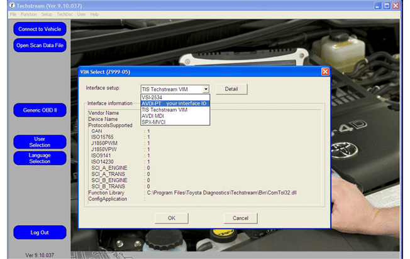Confirm VIM selection with OK

pyautogui.click(x=171, y=218)
